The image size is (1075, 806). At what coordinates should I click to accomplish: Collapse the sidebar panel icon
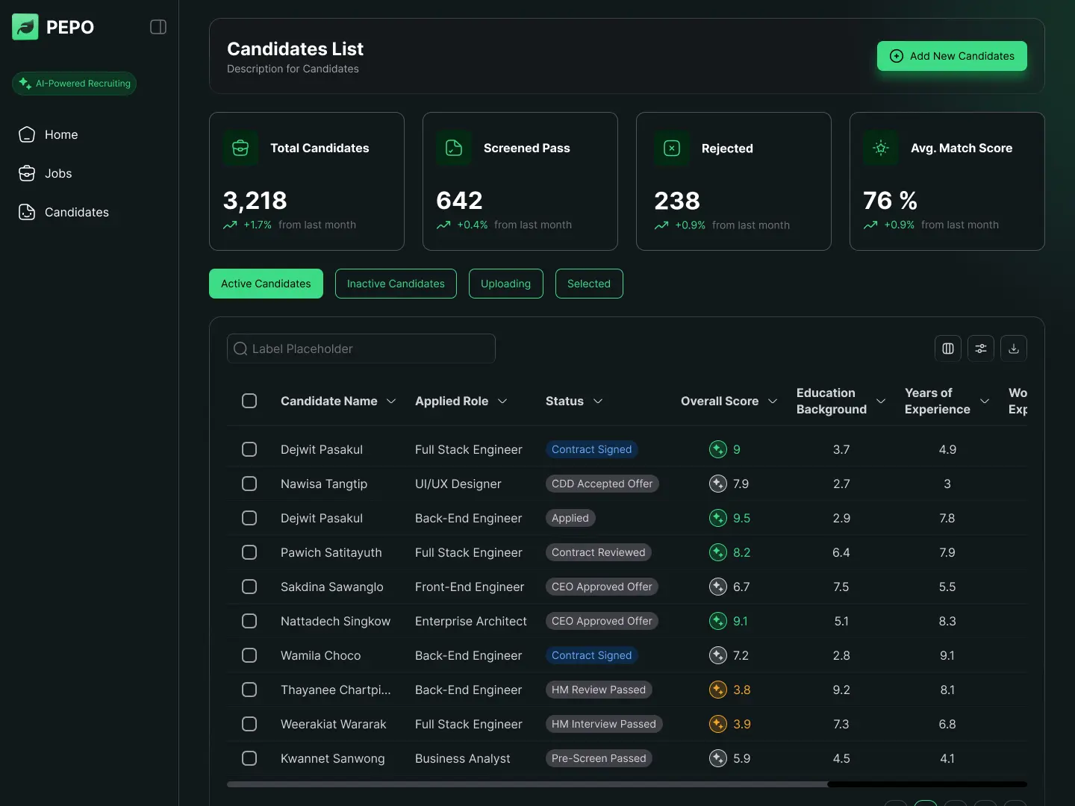[x=158, y=27]
